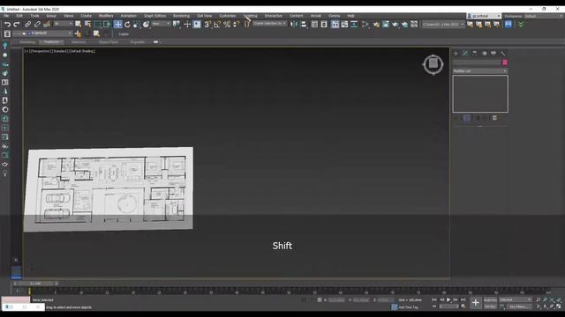Viewport: 565px width, 317px height.
Task: Click the large Set Keys plus button
Action: click(476, 303)
